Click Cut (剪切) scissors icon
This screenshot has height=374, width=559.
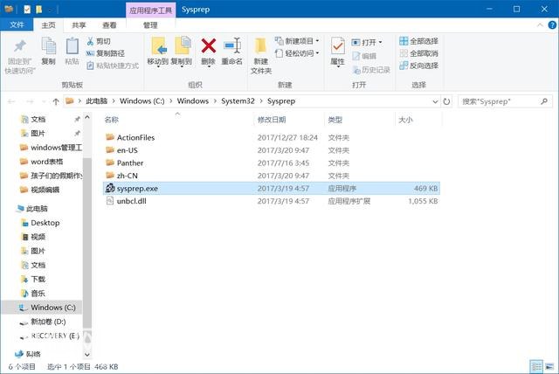[90, 41]
